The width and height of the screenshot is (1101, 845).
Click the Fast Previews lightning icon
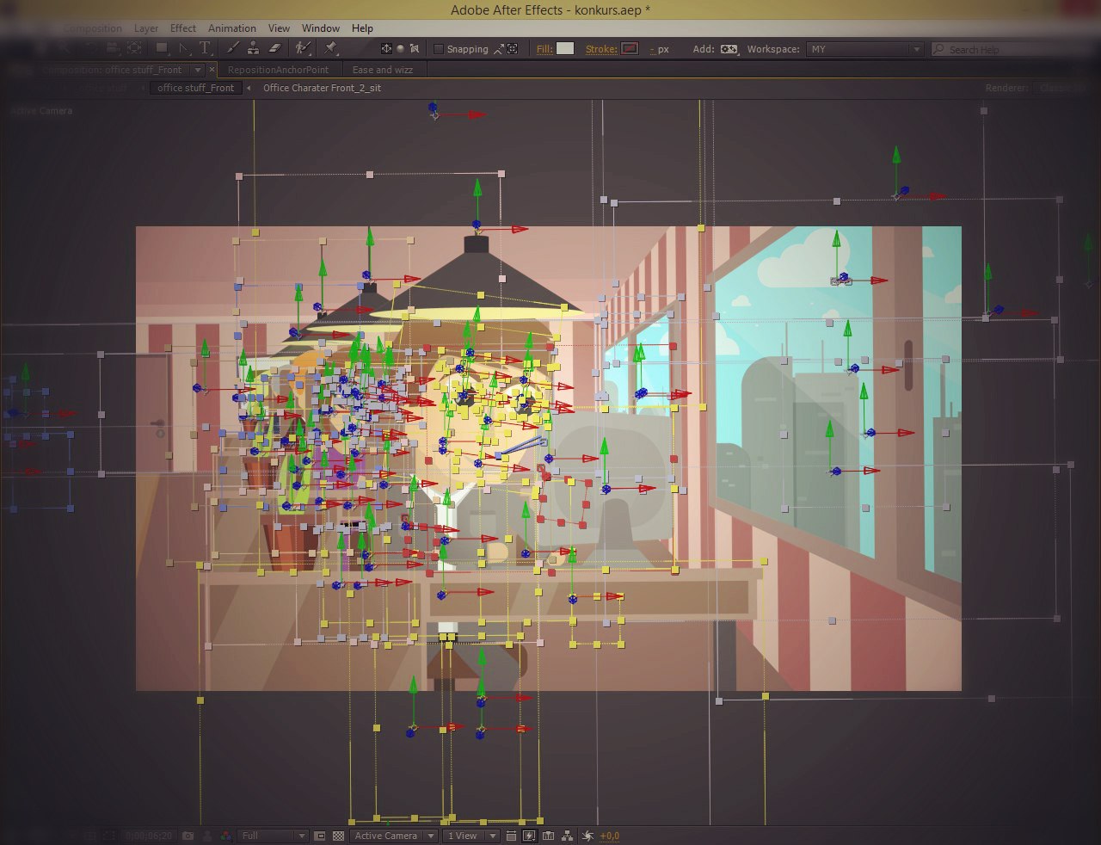pos(529,836)
